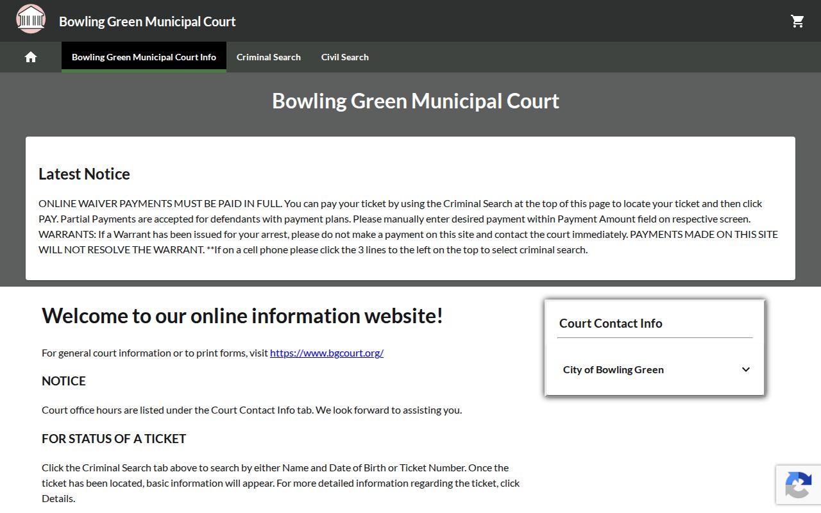Click the FOR STATUS OF A TICKET heading

pyautogui.click(x=114, y=439)
